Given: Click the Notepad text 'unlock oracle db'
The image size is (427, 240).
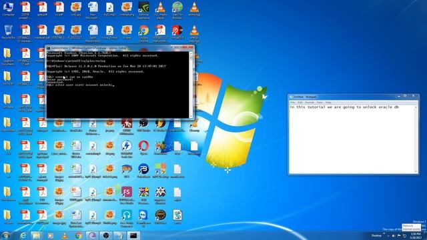Looking at the screenshot, I should pyautogui.click(x=381, y=107).
